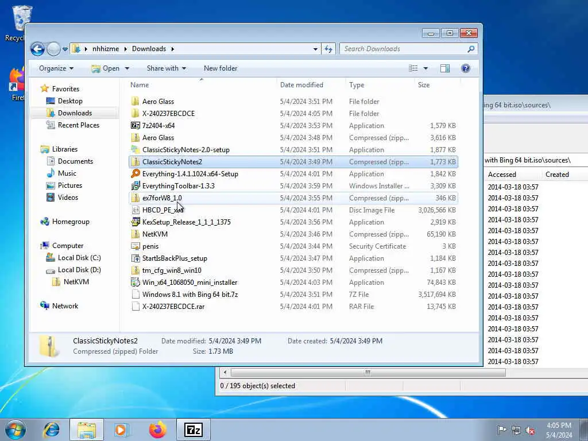Open the recent pages dropdown arrow
Screen dimensions: 588x441
point(65,49)
